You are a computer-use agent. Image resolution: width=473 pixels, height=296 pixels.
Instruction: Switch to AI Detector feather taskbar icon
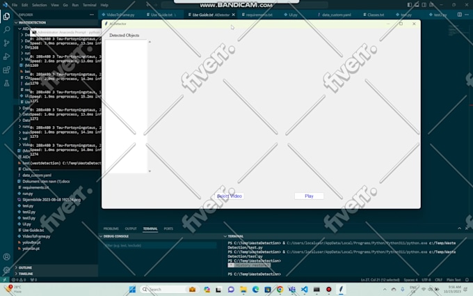point(341,289)
